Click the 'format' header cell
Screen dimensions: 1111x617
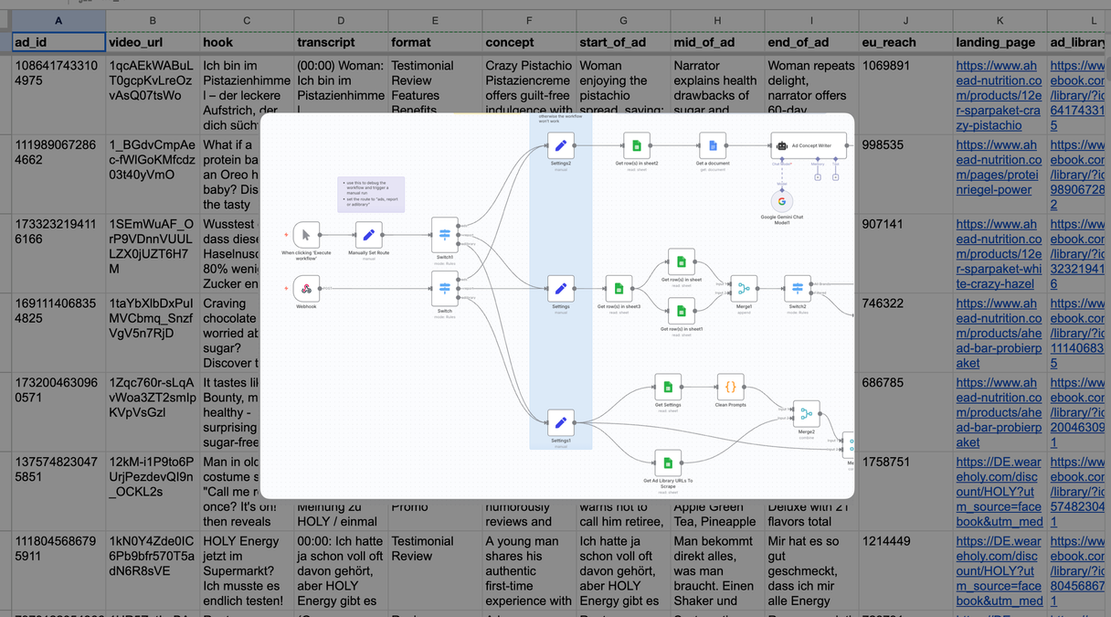[x=435, y=42]
